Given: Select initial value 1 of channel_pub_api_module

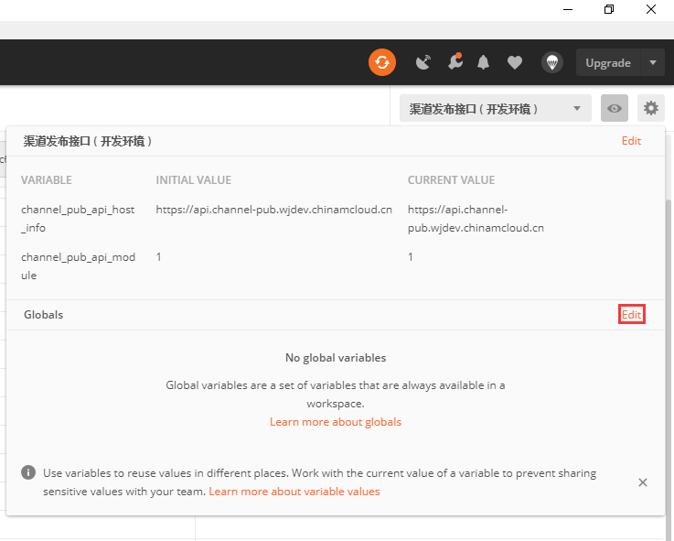Looking at the screenshot, I should tap(158, 257).
